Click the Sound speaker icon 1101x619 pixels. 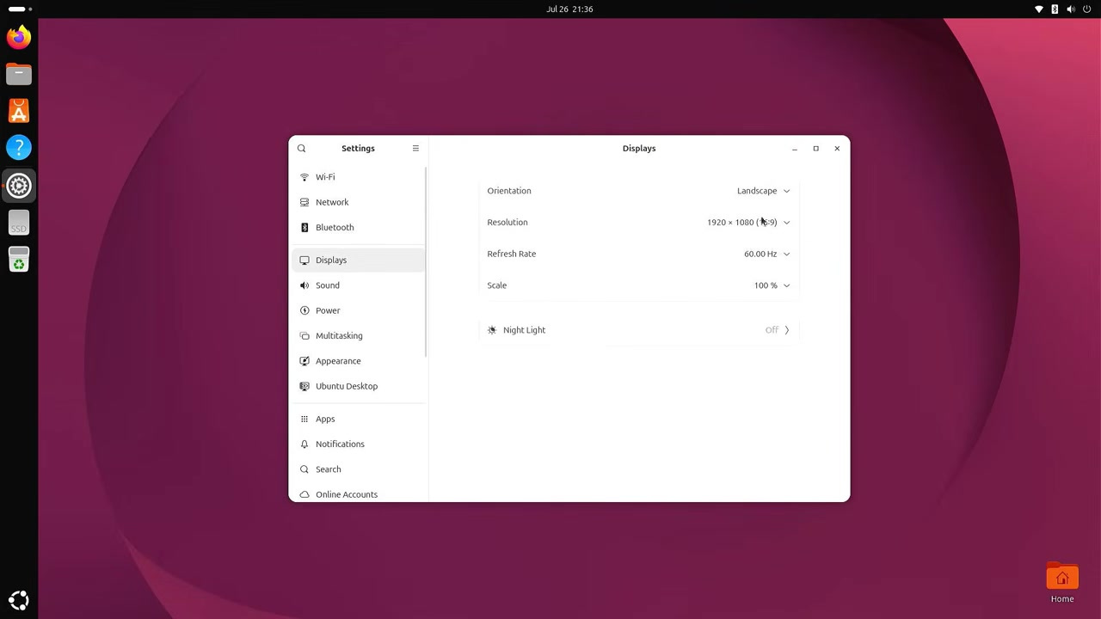point(304,285)
